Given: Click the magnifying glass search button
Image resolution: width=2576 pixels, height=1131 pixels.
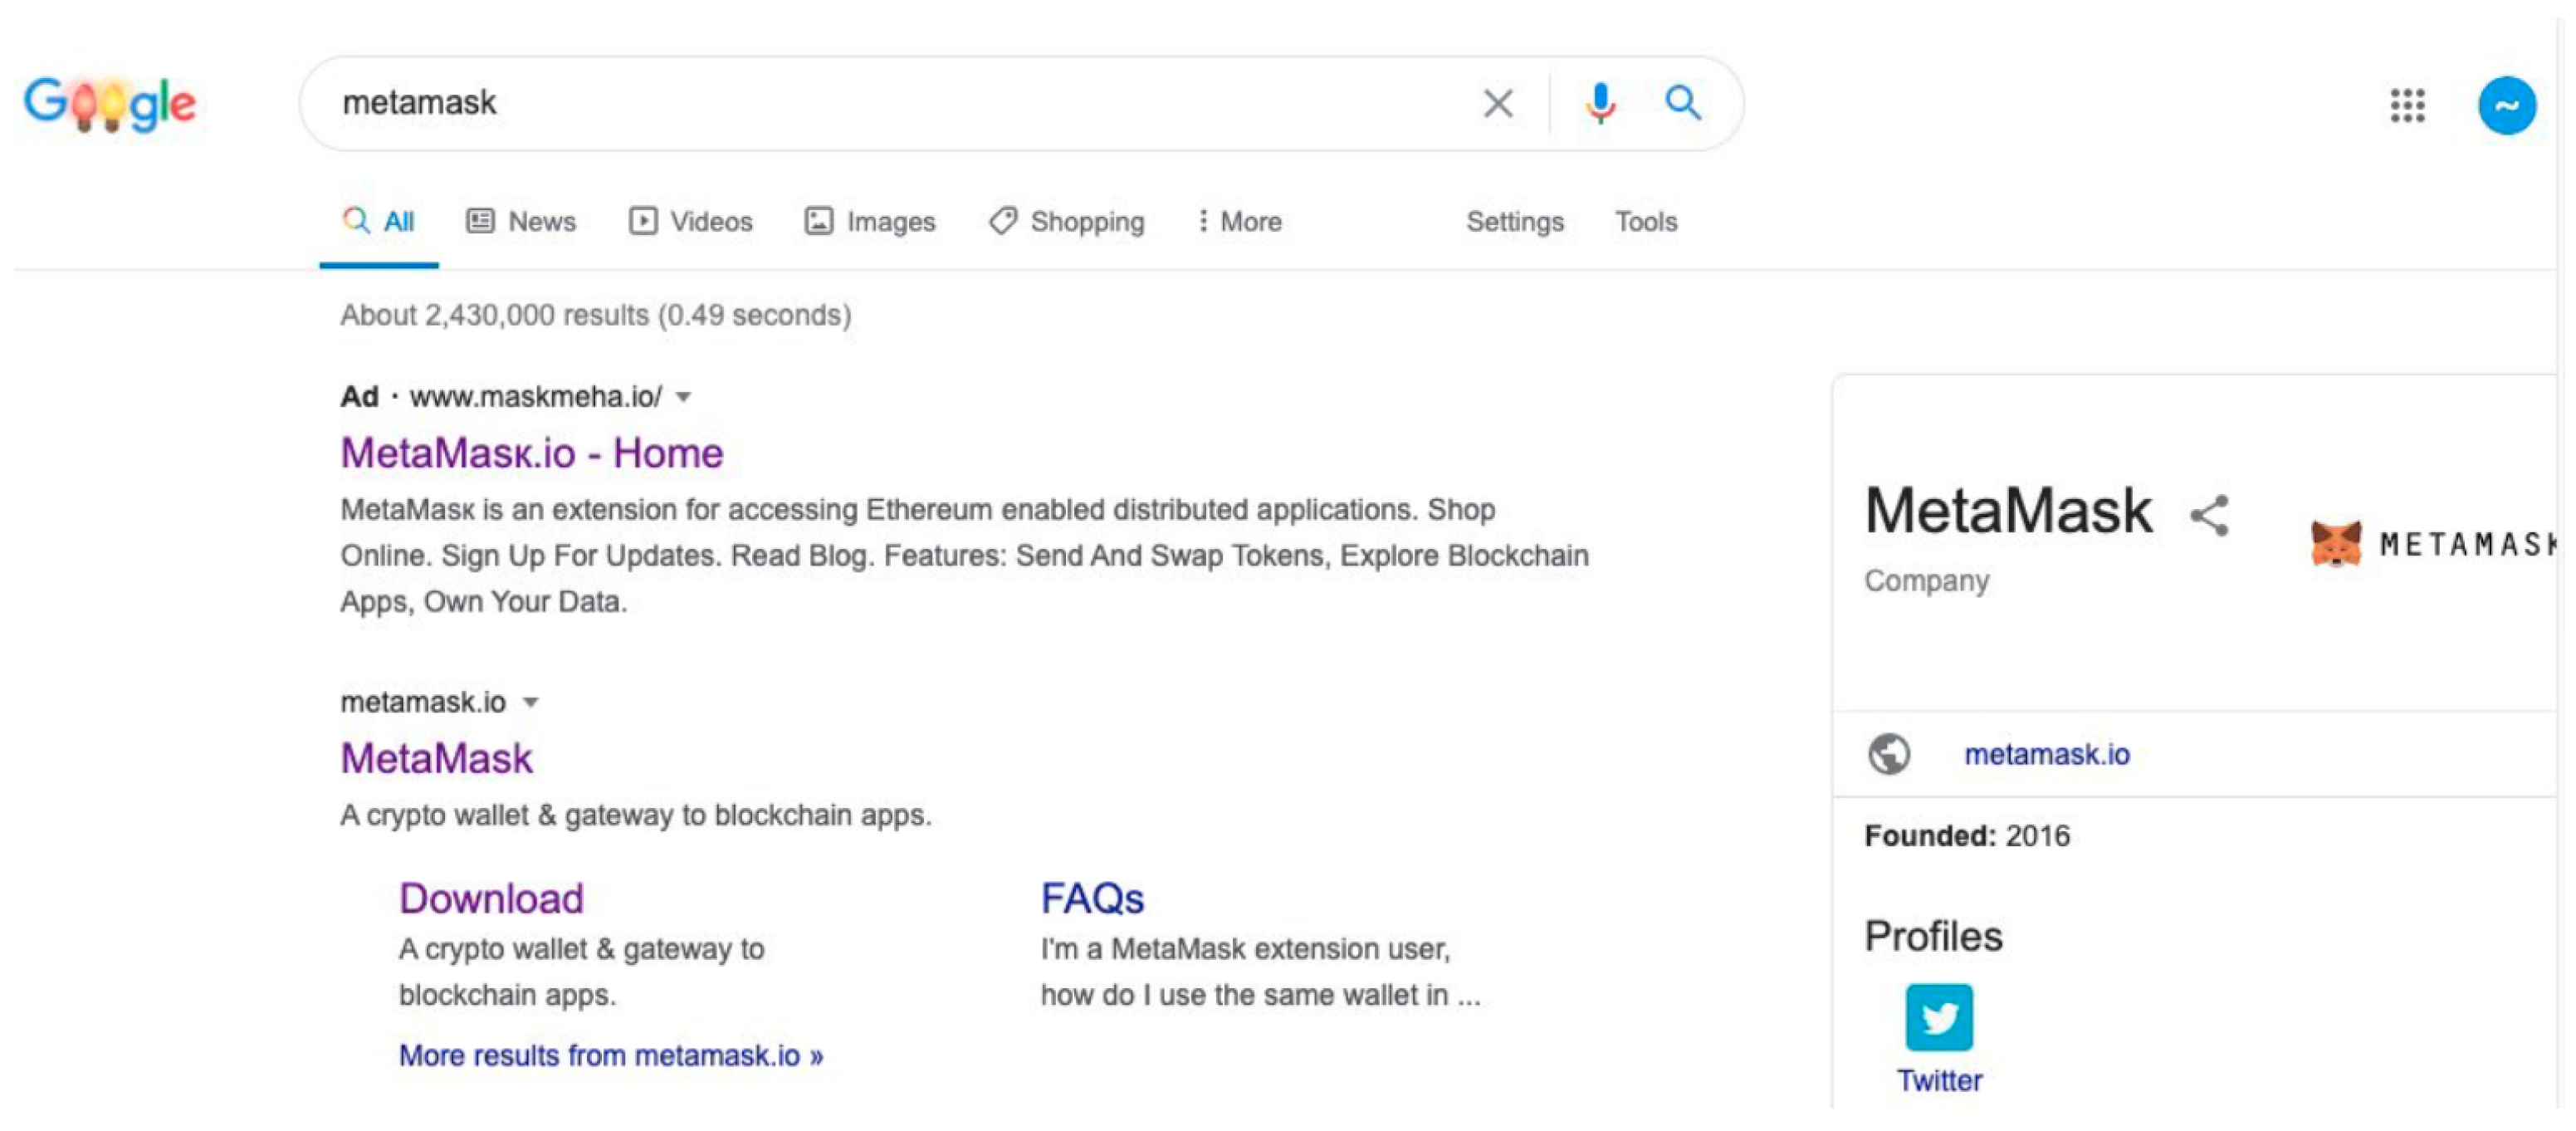Looking at the screenshot, I should [1682, 103].
